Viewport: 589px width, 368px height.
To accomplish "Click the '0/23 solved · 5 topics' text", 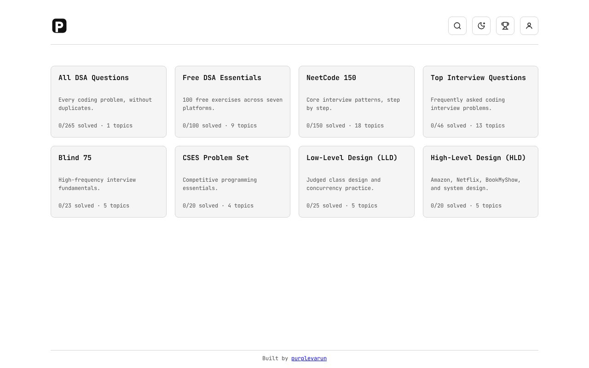I will click(x=94, y=206).
